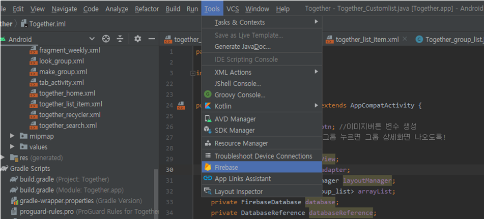
Task: Open App Links Assistant
Action: (262, 179)
